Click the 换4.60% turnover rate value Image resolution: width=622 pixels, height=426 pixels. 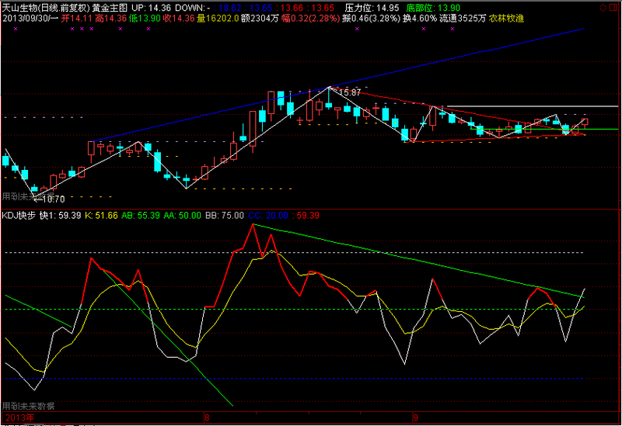(x=418, y=17)
